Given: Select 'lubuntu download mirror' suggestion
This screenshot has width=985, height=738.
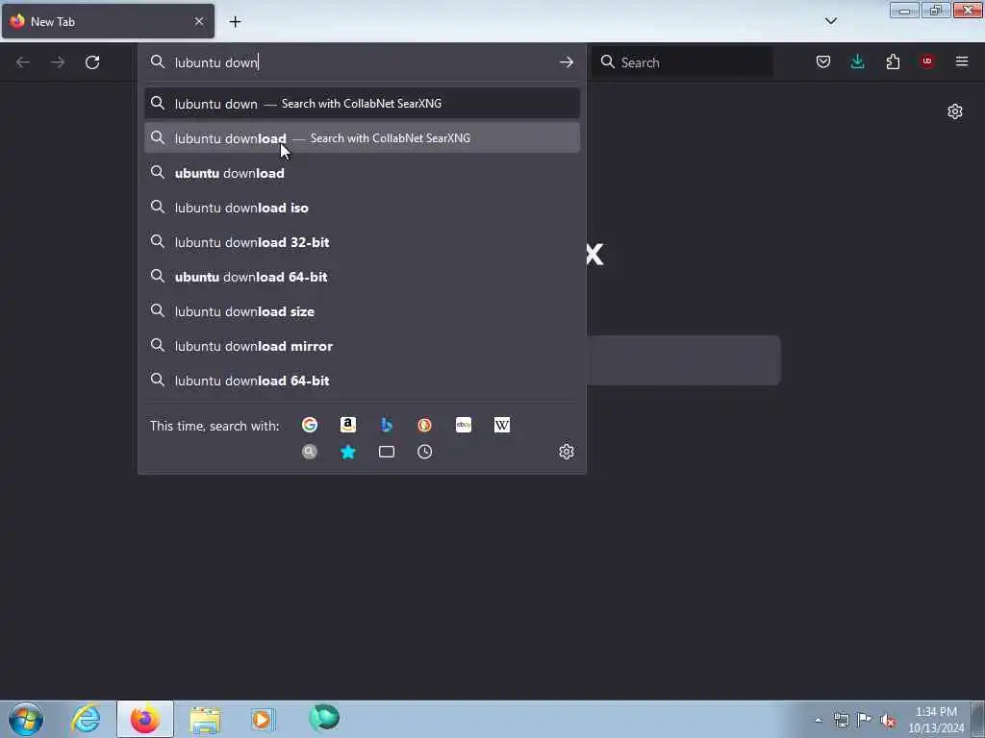Looking at the screenshot, I should [362, 346].
